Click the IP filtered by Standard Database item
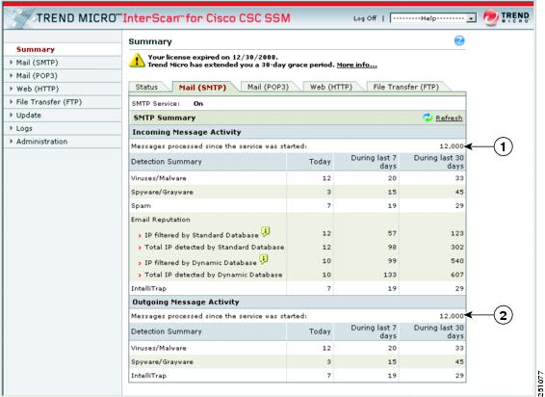545x397 pixels. pos(201,235)
